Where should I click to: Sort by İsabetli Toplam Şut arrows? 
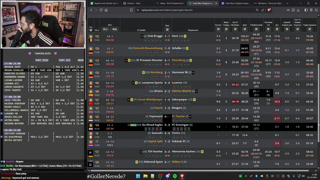(x=287, y=29)
